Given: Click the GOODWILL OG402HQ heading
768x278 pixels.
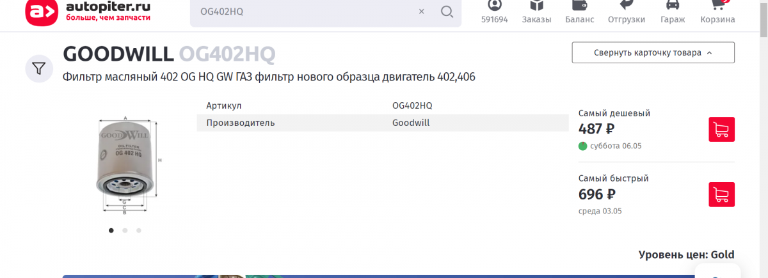Looking at the screenshot, I should pyautogui.click(x=169, y=54).
